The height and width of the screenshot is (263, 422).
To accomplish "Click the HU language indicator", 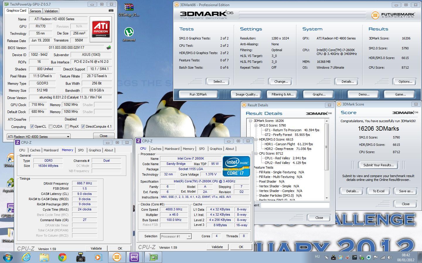I will (317, 257).
